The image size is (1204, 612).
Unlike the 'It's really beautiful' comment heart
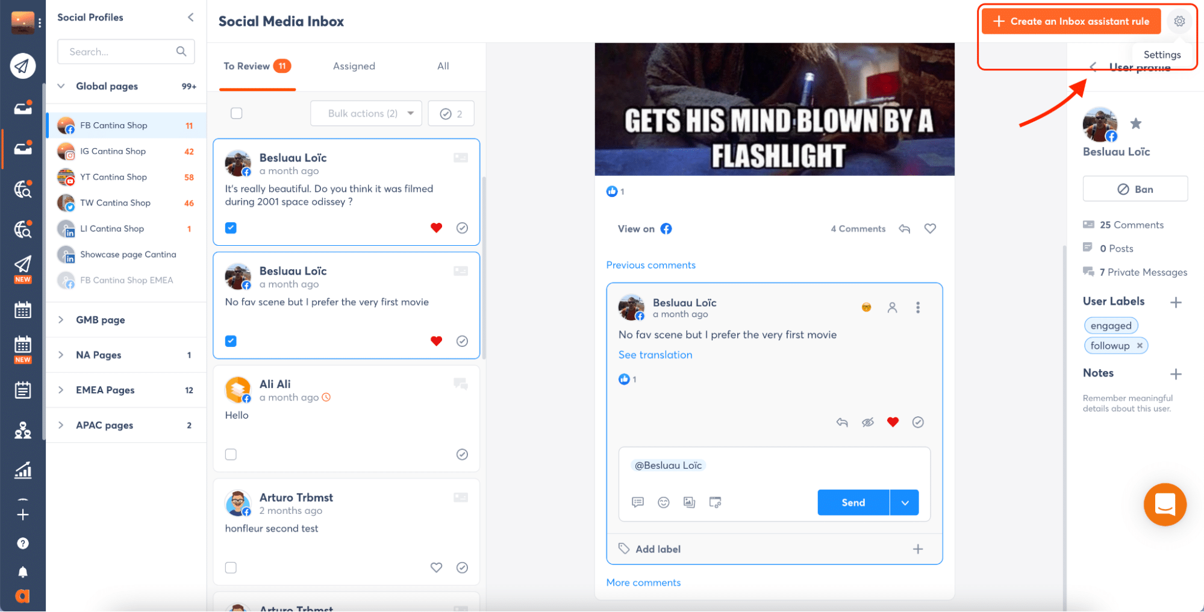coord(436,228)
